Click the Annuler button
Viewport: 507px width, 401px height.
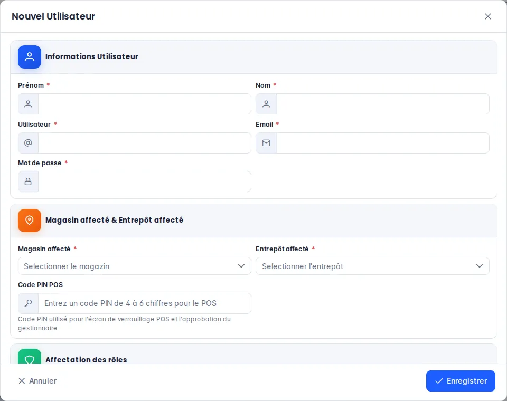pos(37,381)
